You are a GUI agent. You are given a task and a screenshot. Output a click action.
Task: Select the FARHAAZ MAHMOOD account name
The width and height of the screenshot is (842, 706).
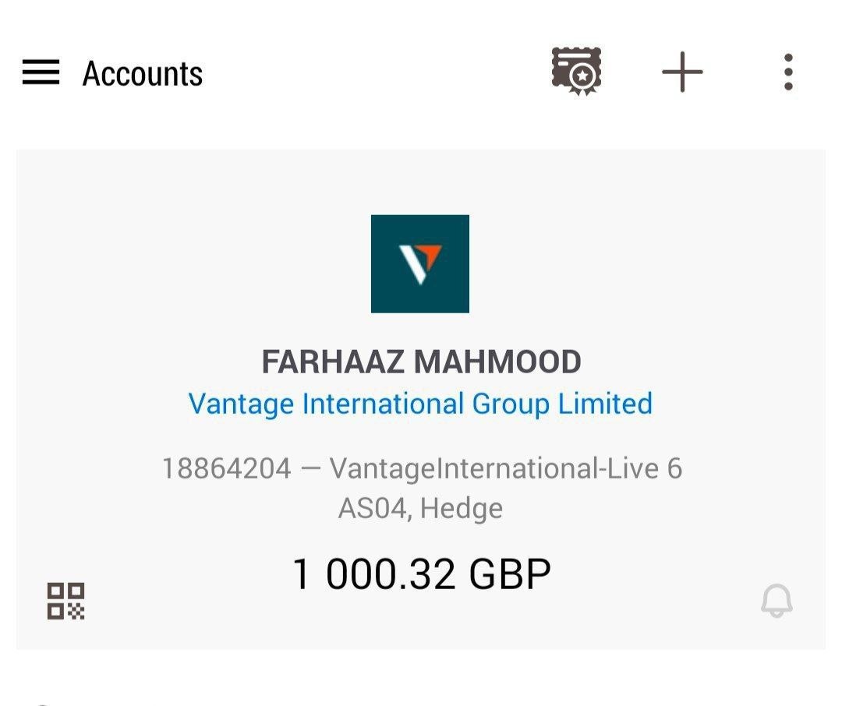click(x=421, y=362)
